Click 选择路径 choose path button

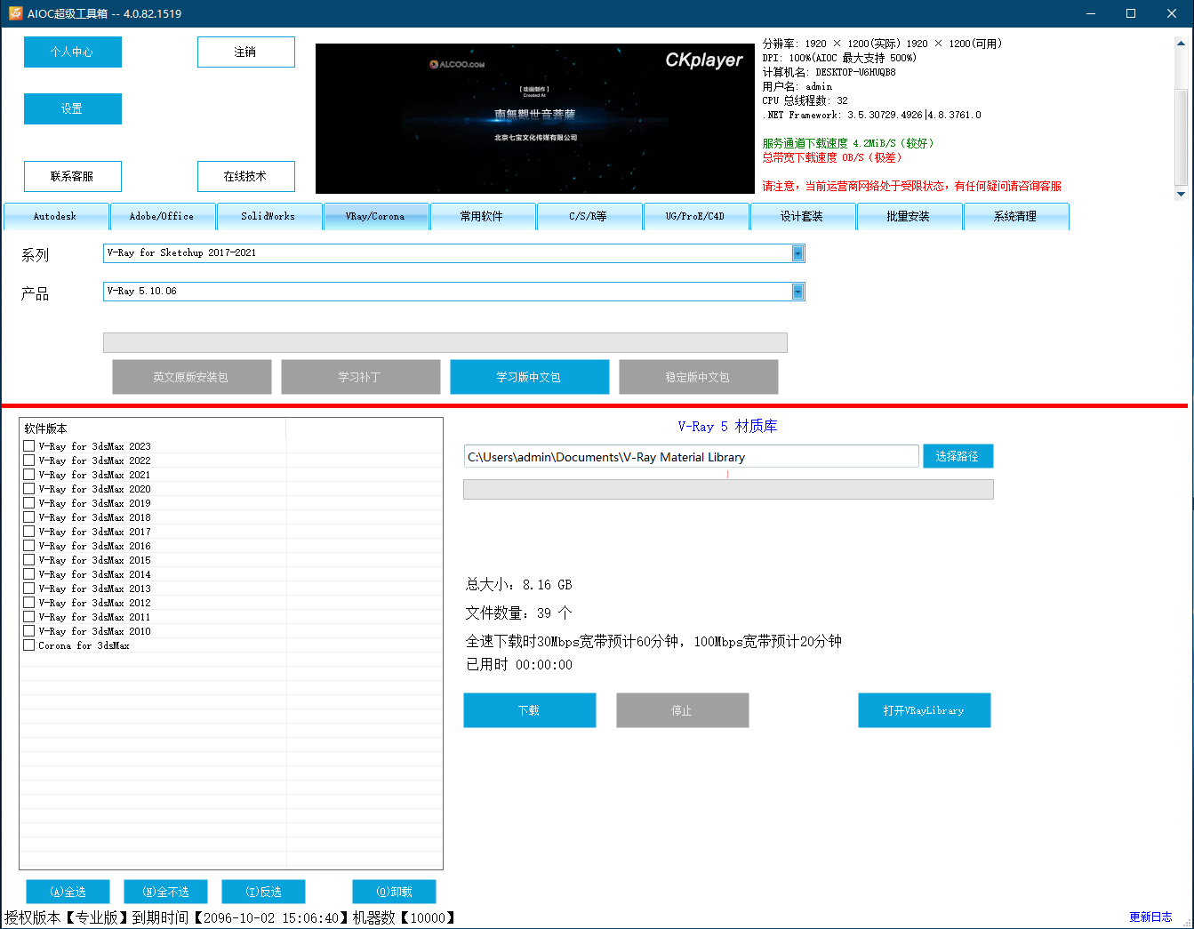(x=958, y=456)
